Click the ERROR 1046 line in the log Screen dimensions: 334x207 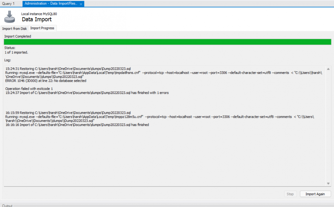pos(46,81)
